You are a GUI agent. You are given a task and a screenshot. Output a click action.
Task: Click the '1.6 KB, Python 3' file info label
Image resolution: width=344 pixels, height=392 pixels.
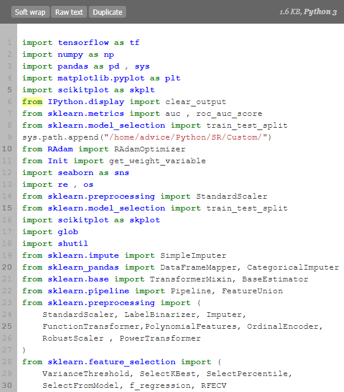(x=308, y=12)
